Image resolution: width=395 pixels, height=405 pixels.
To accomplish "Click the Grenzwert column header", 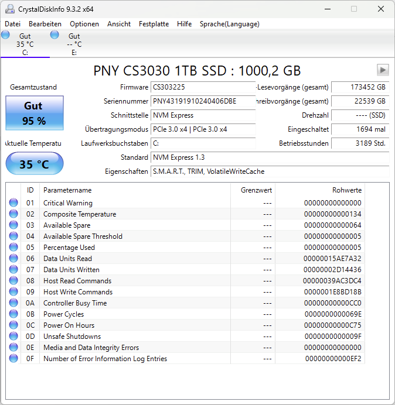I will pos(253,190).
